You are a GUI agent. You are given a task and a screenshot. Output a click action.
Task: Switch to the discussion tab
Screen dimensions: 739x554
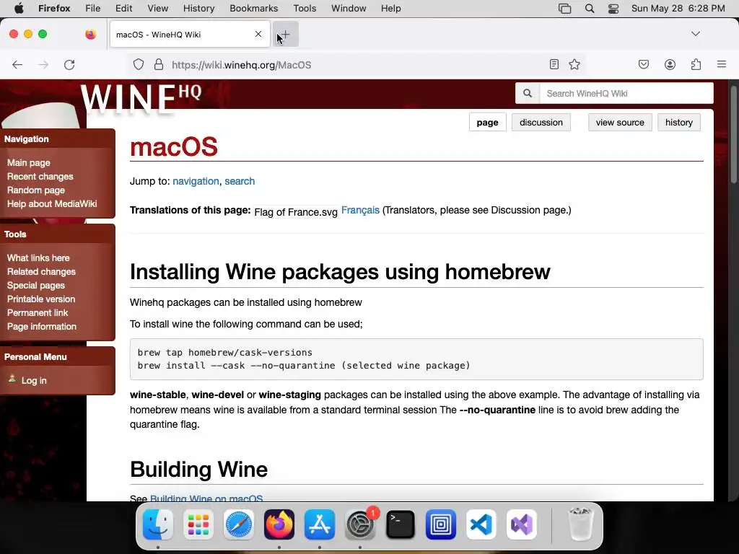click(x=541, y=123)
